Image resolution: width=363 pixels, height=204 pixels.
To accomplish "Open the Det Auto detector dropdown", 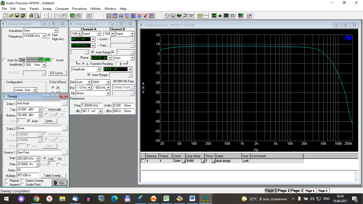I will [89, 82].
